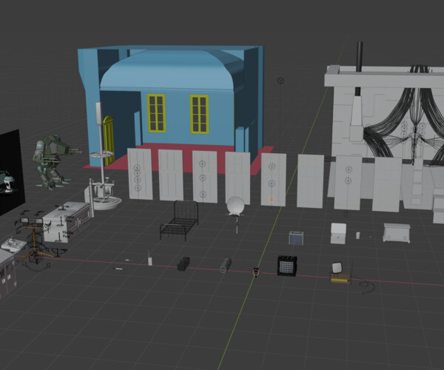444x370 pixels.
Task: Select the orange-legged tripod floodlight
Action: 35,240
